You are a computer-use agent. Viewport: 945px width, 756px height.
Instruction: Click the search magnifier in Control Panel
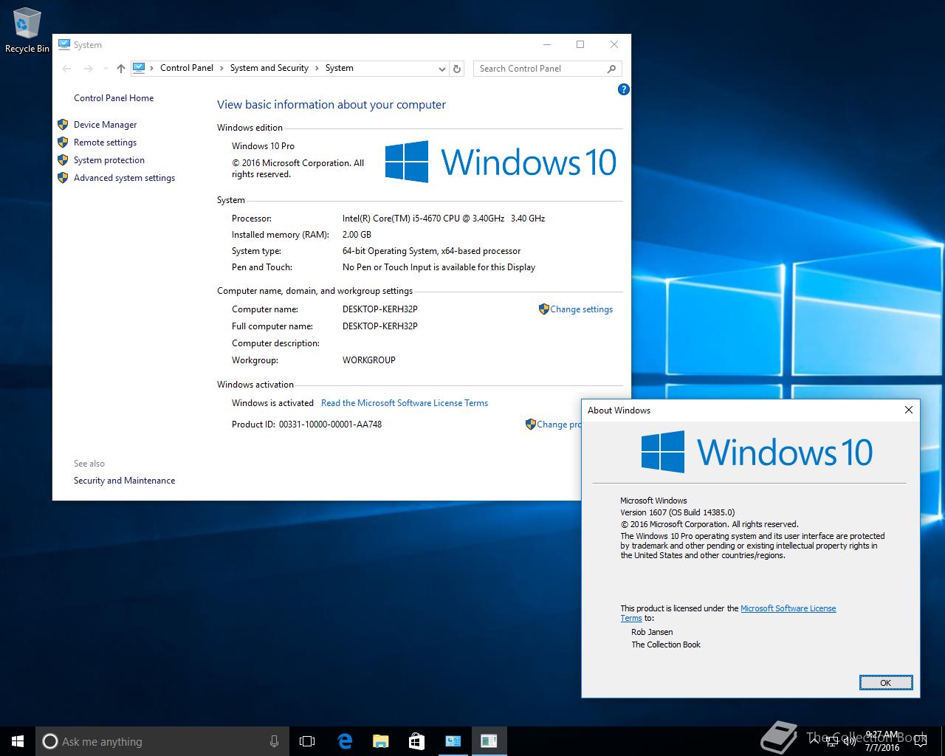pyautogui.click(x=611, y=69)
